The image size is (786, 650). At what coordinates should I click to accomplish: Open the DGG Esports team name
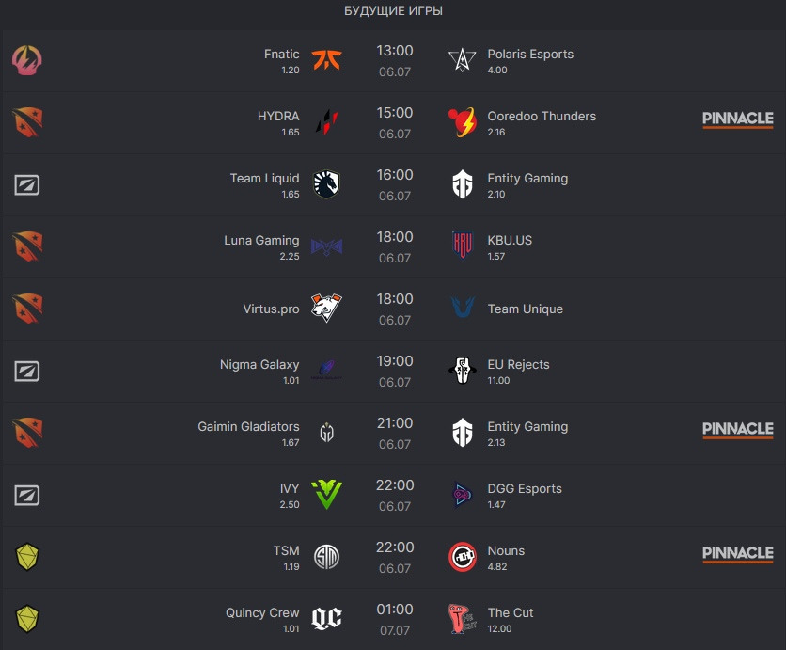(x=525, y=488)
